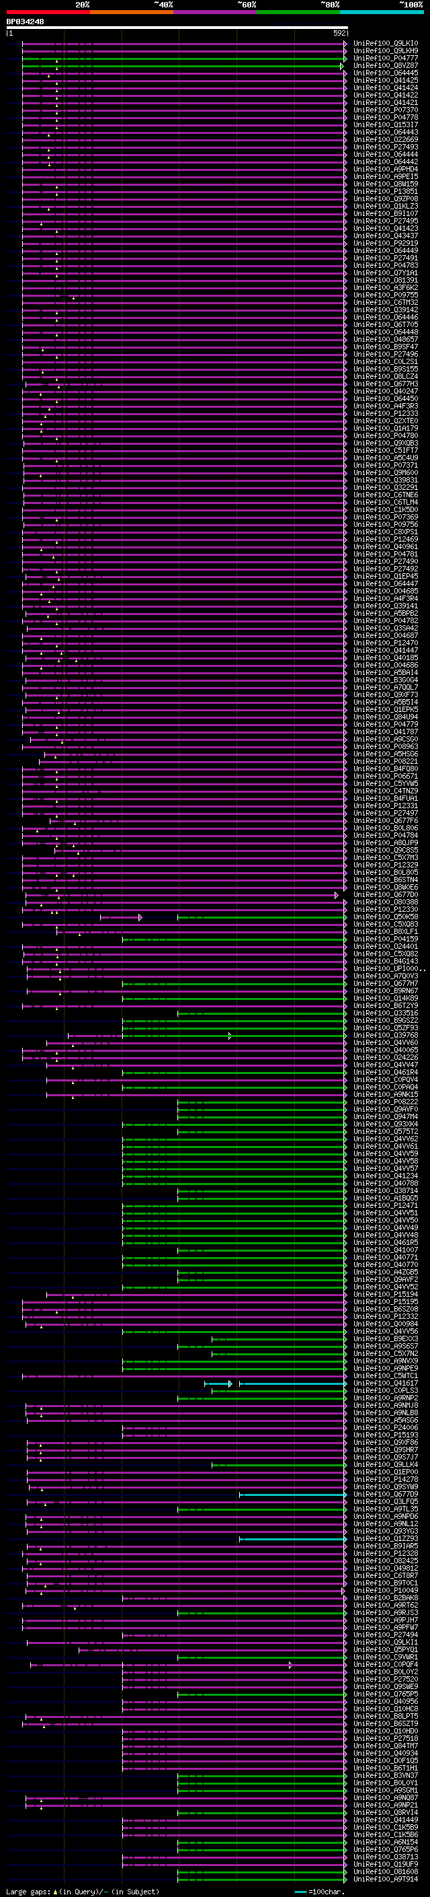Click the orange ~40% legend segment
The height and width of the screenshot is (1897, 430).
point(132,12)
